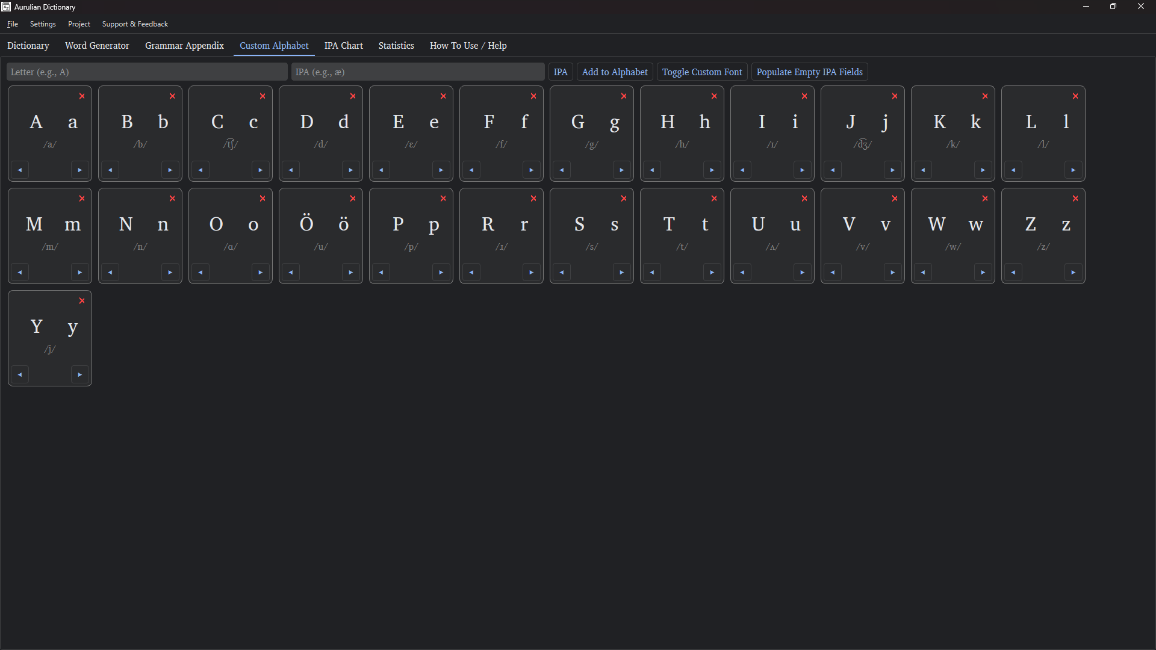Move letter G right arrow

622,170
